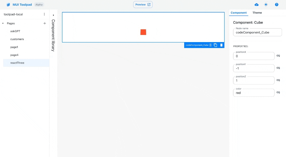Bind the positionX property
The height and width of the screenshot is (157, 286).
click(x=278, y=56)
